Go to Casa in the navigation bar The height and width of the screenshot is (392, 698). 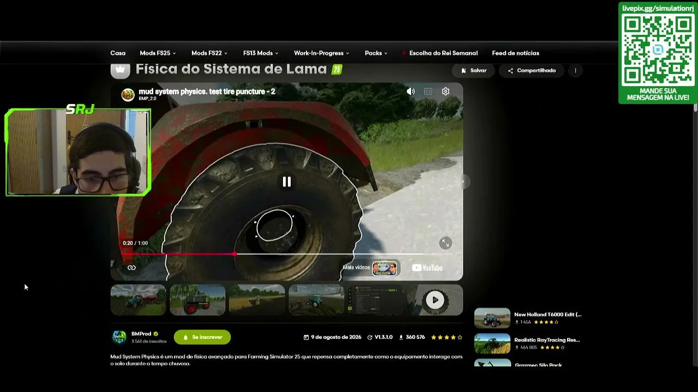[x=118, y=53]
